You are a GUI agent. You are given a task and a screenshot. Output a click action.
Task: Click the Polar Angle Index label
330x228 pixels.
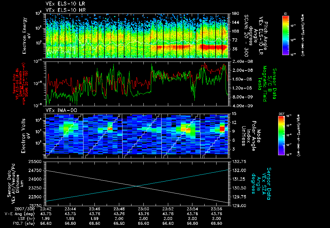(x=251, y=136)
